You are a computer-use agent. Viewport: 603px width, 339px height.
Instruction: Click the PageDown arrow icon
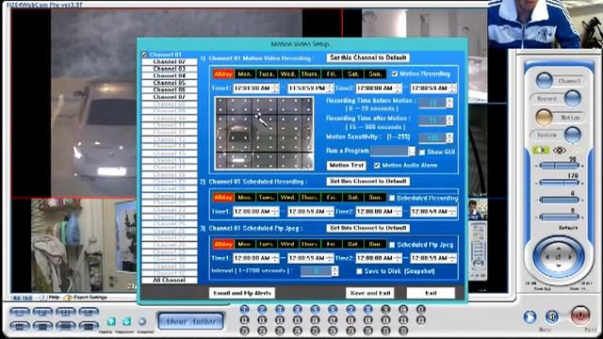coord(126,321)
